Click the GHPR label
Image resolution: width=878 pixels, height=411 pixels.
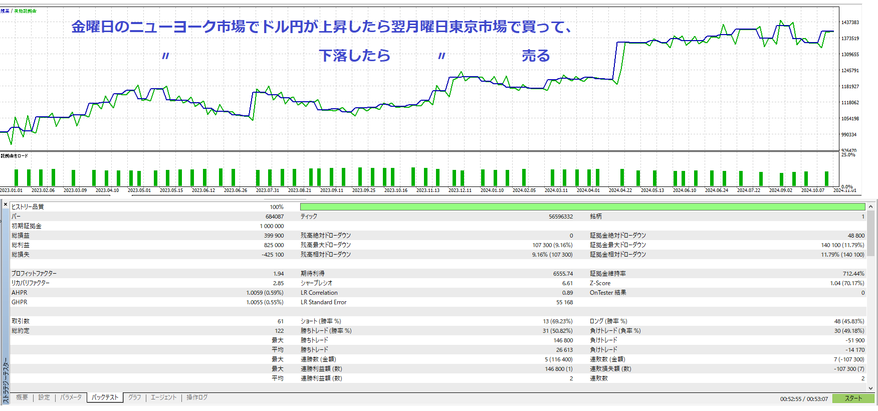point(20,302)
